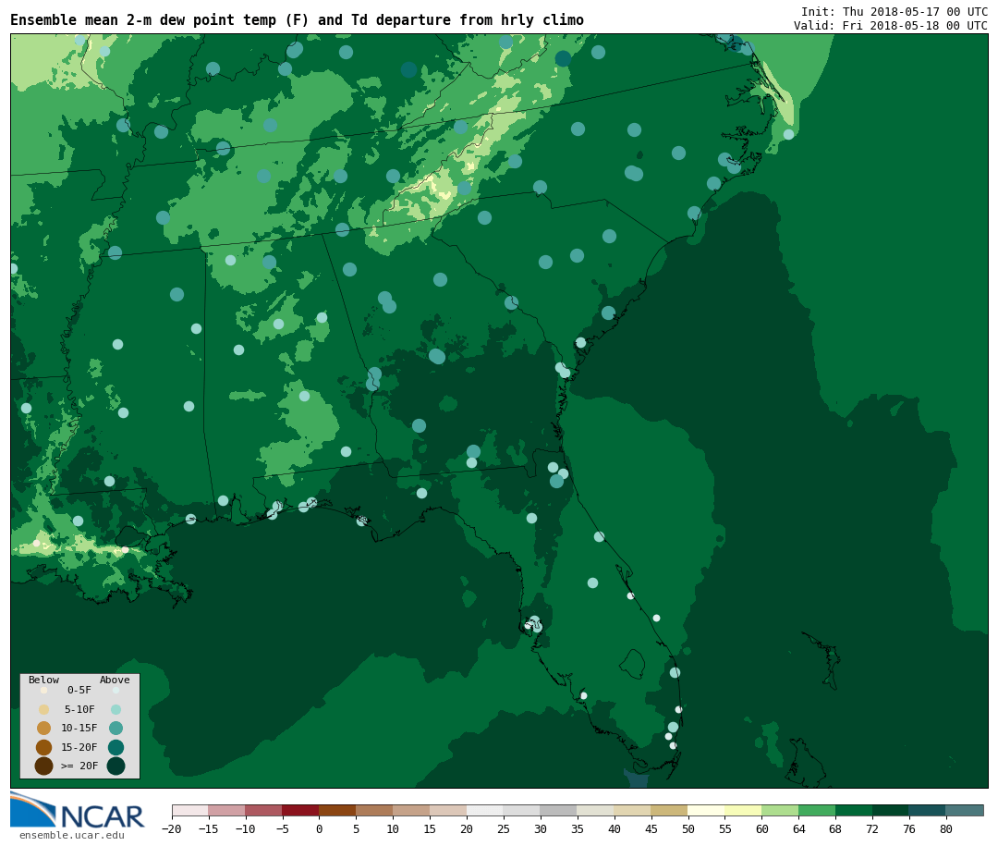The width and height of the screenshot is (998, 846).
Task: Click the Below 5-10F legend circle
Action: click(44, 709)
